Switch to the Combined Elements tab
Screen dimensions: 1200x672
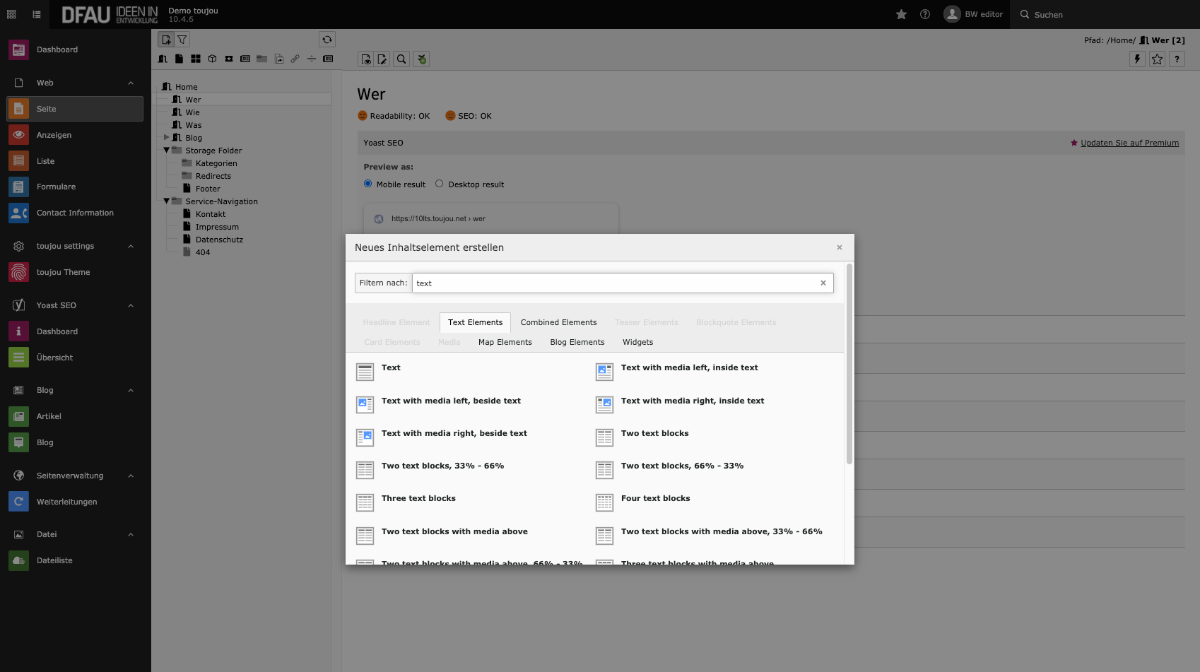(x=558, y=322)
